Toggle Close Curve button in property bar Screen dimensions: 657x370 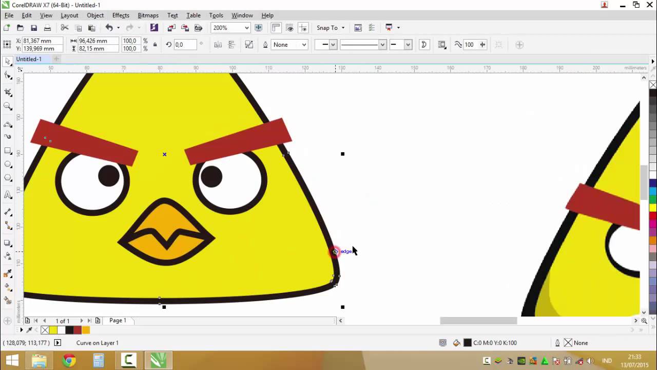click(x=424, y=45)
